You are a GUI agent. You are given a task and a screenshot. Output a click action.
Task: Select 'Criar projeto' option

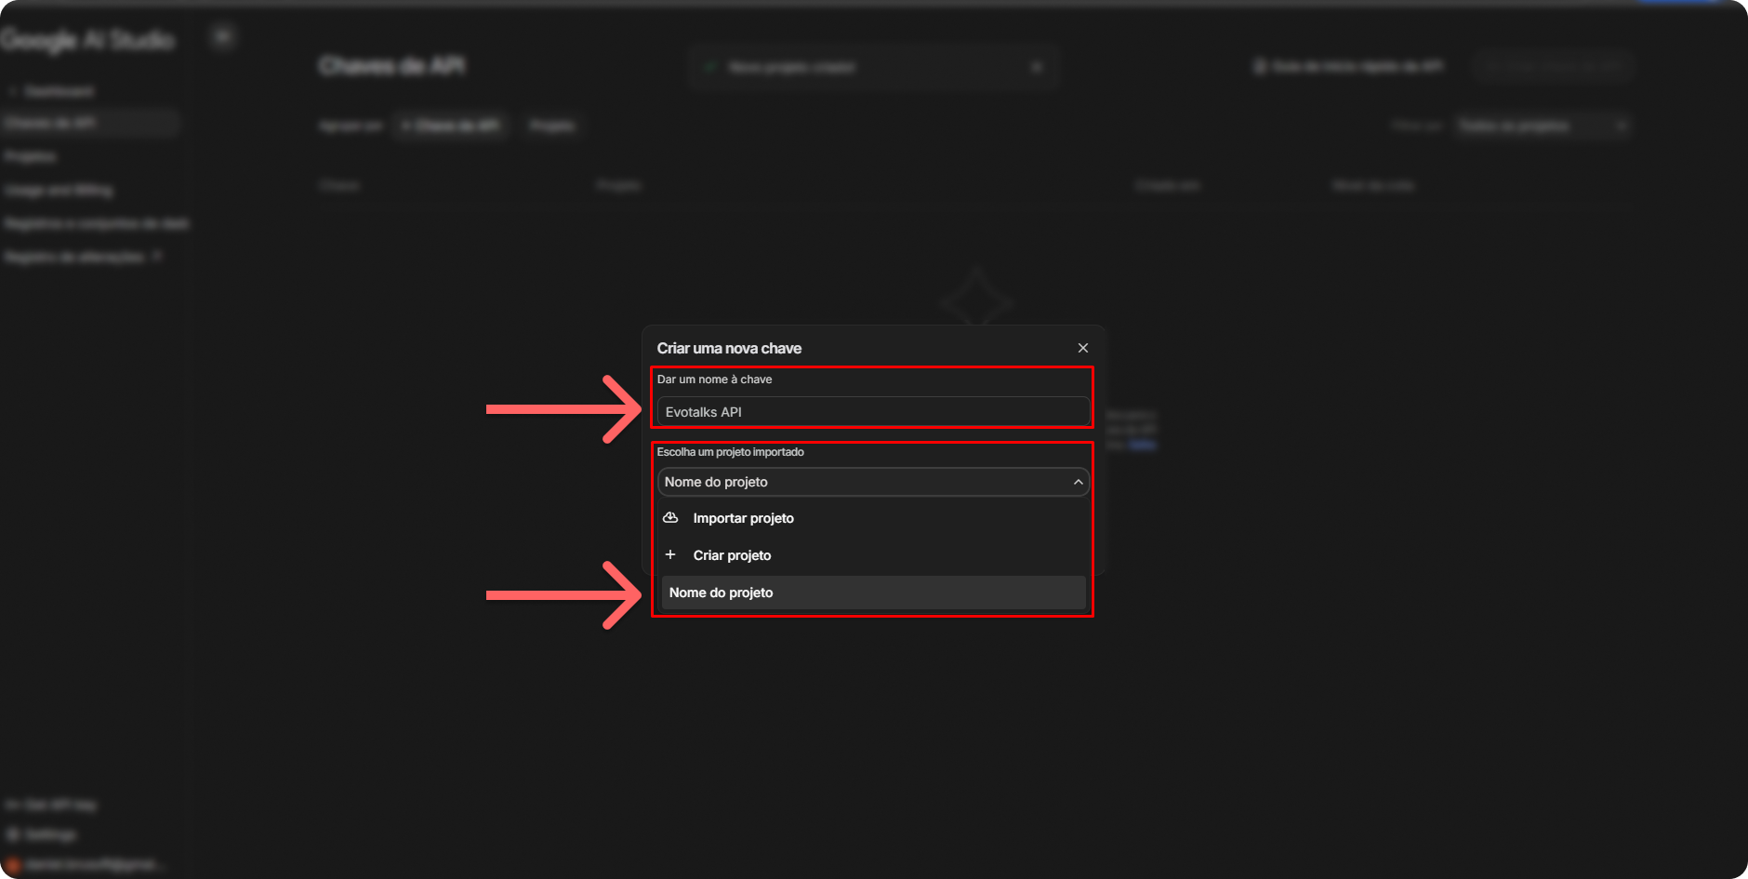732,555
